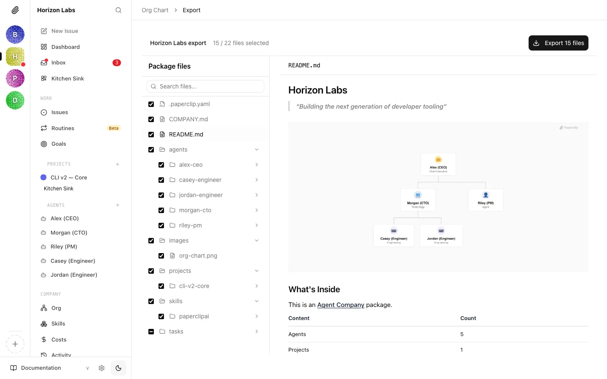Click the paperclip logo icon
The image size is (607, 379).
(15, 10)
